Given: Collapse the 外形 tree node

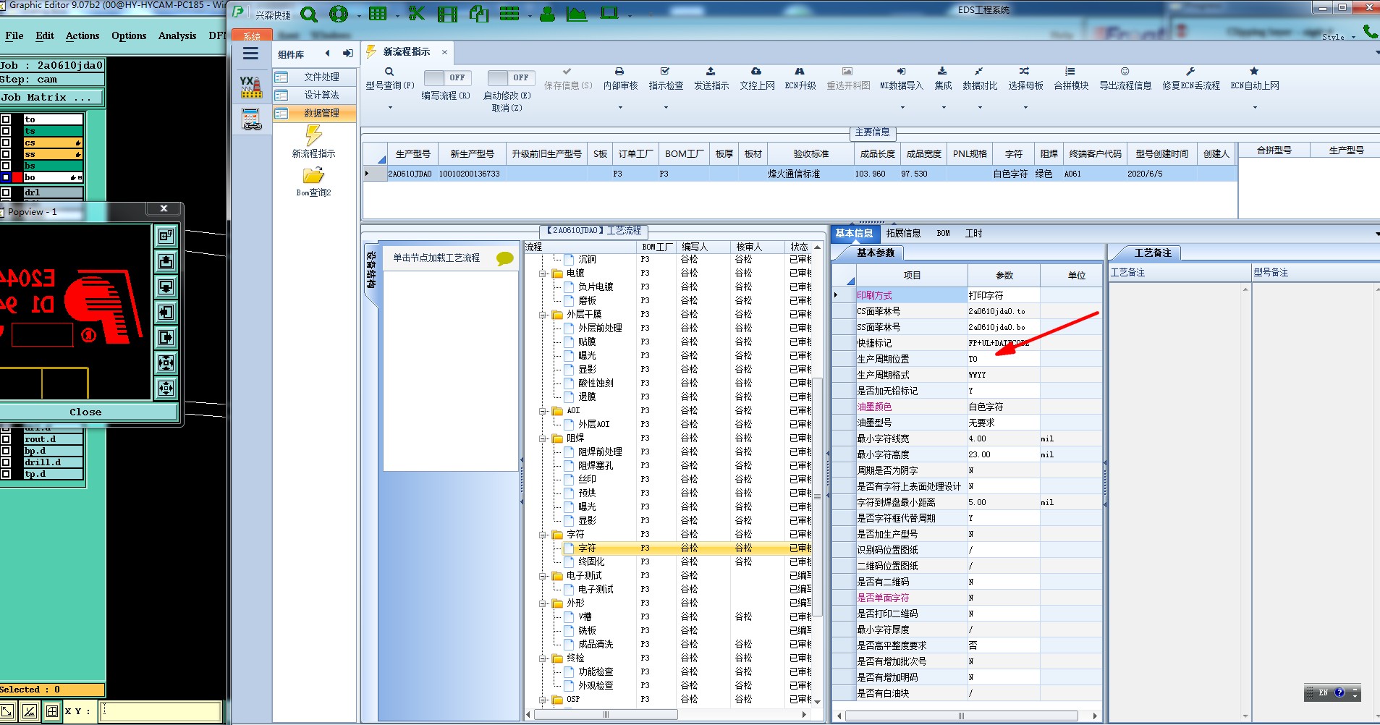Looking at the screenshot, I should coord(543,603).
